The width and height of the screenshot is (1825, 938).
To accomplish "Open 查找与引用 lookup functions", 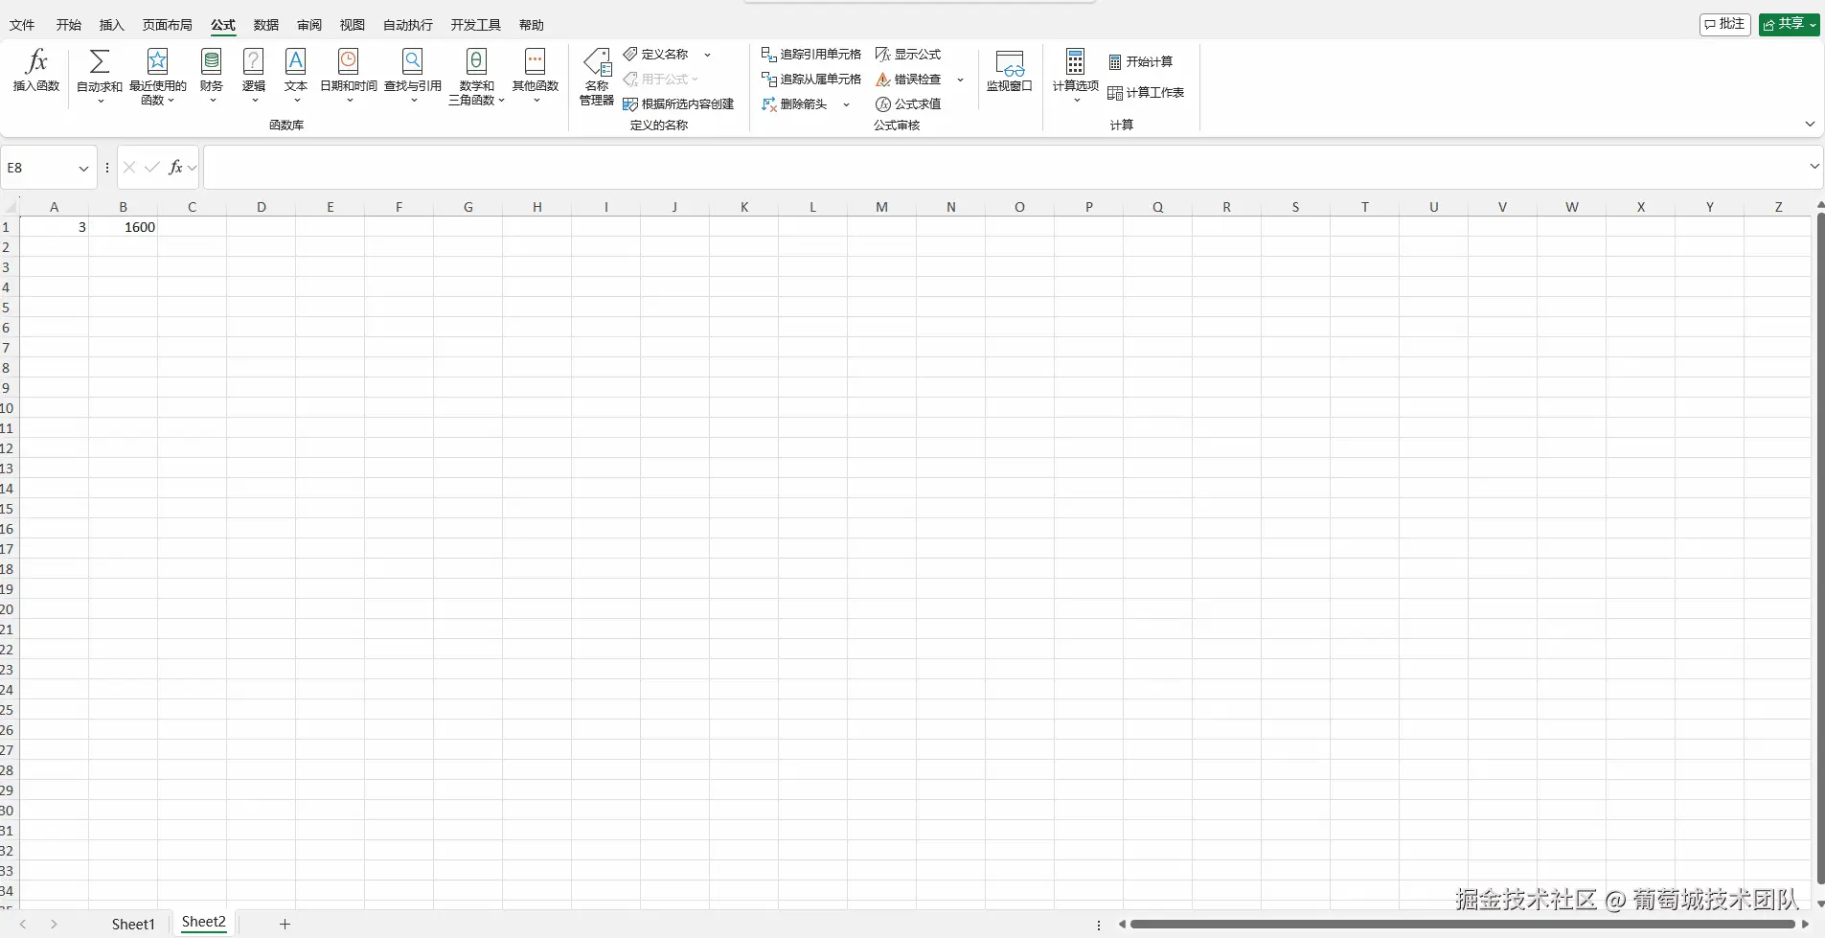I will tap(413, 77).
